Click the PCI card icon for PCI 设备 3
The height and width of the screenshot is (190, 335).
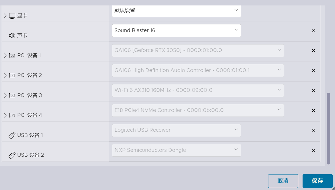[x=12, y=95]
